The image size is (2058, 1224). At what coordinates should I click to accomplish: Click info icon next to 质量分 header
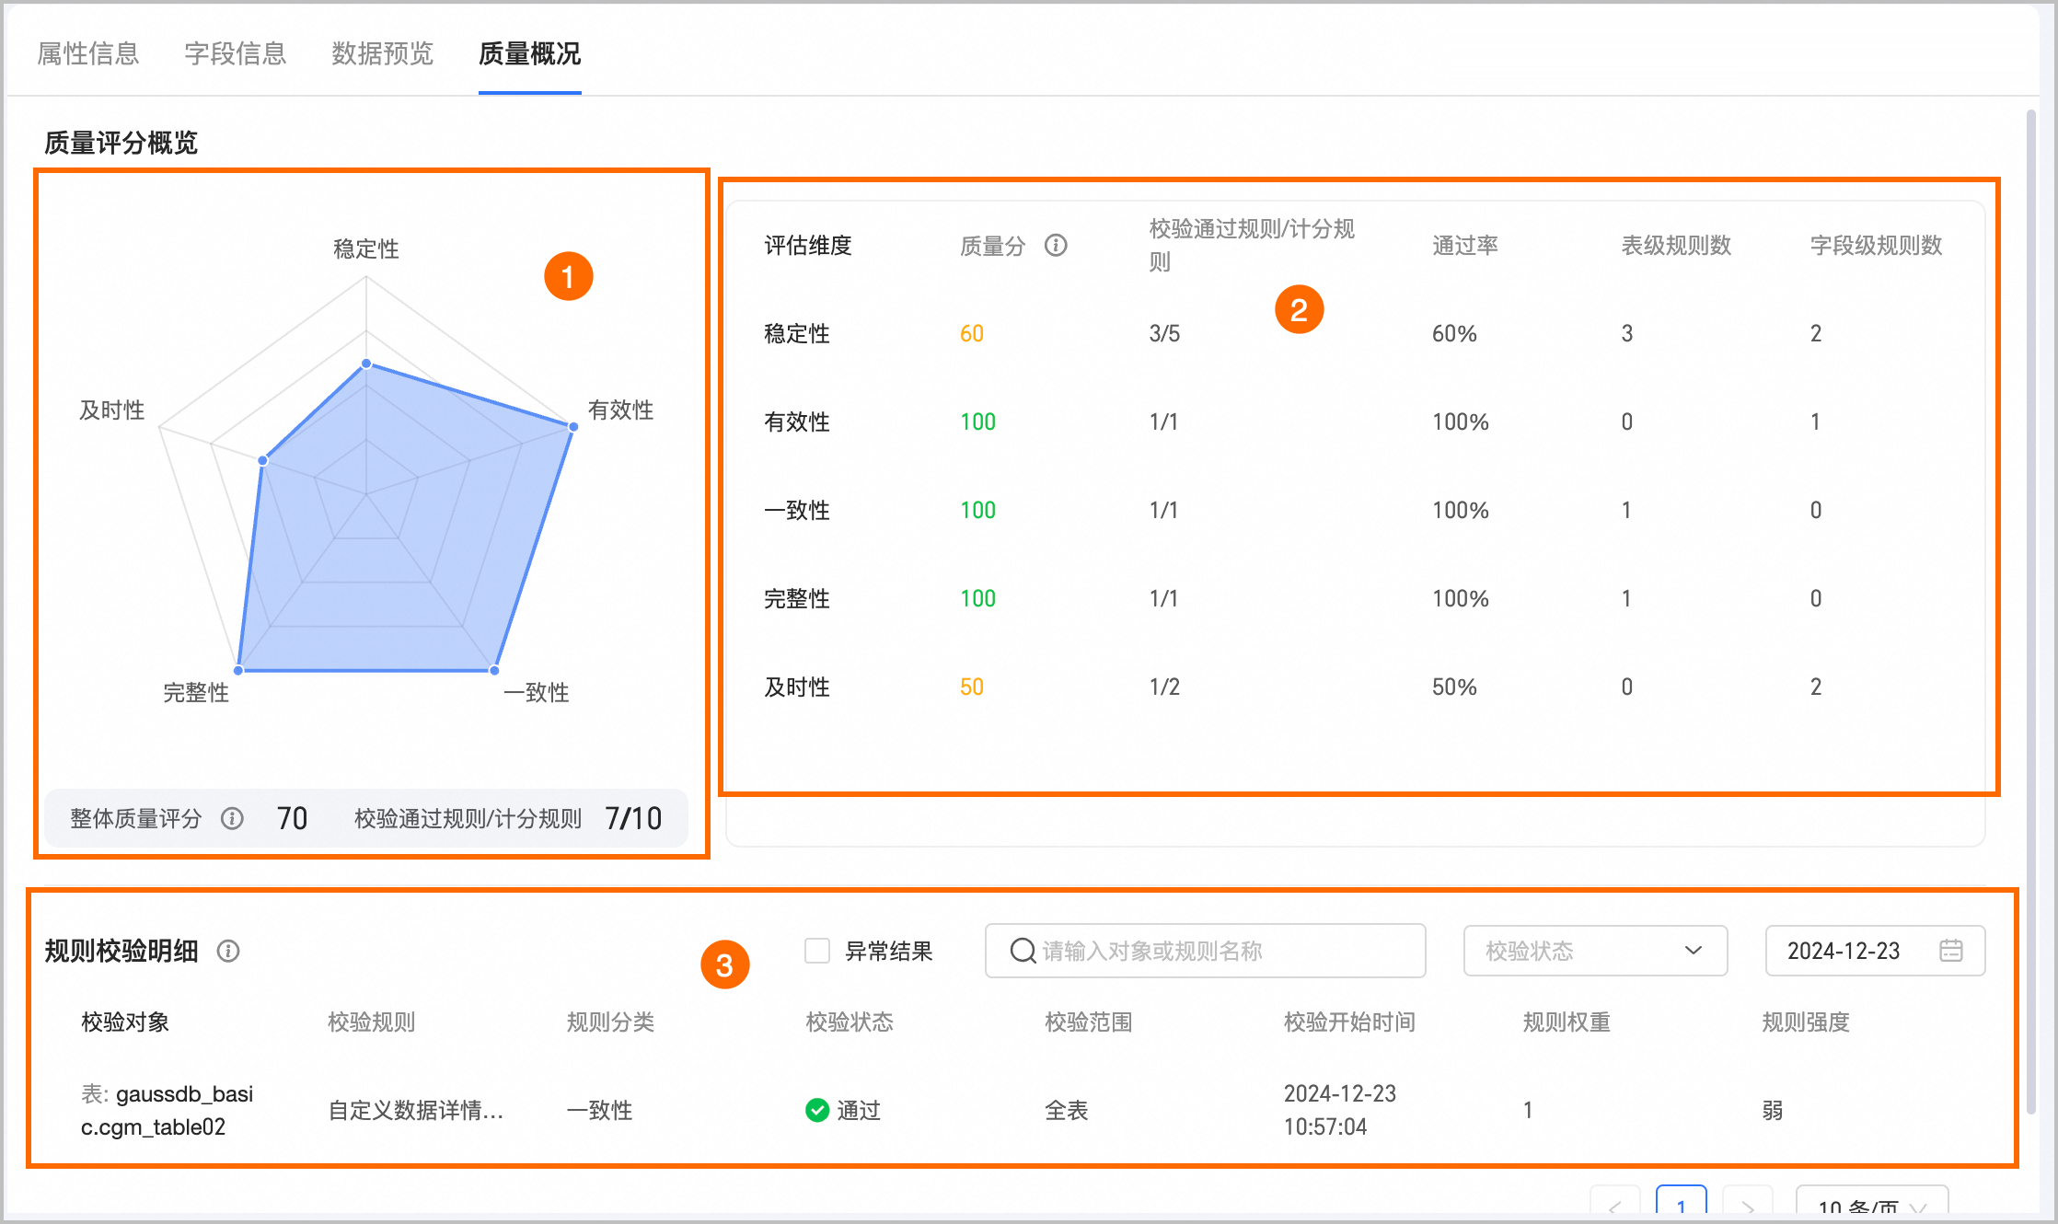[1056, 245]
